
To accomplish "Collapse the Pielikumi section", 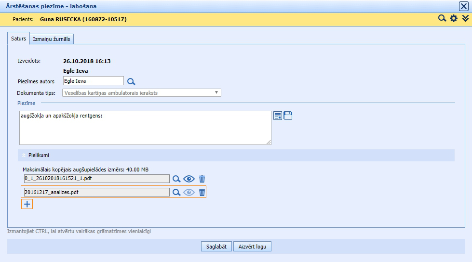I will [24, 156].
